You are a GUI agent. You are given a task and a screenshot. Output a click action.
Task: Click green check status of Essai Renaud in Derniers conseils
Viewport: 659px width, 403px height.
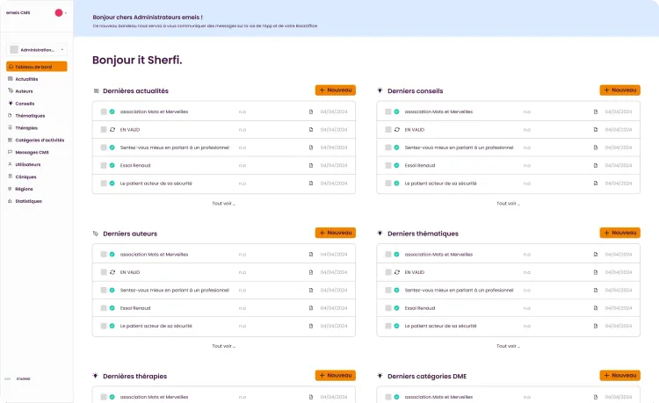(x=396, y=165)
